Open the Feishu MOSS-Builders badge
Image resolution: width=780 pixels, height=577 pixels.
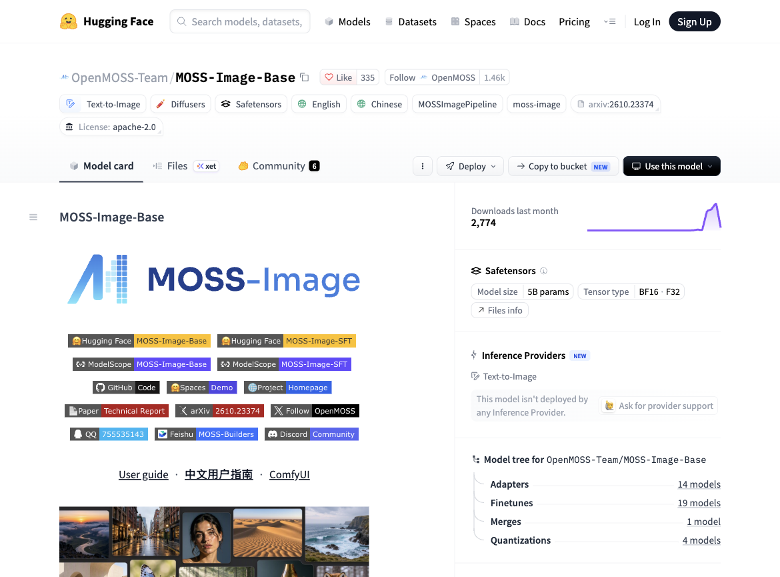(x=207, y=434)
